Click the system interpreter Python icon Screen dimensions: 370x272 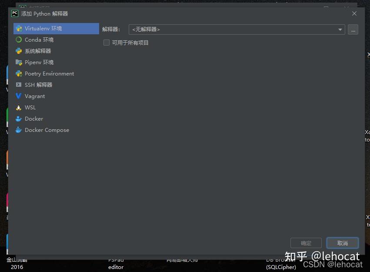tap(19, 51)
